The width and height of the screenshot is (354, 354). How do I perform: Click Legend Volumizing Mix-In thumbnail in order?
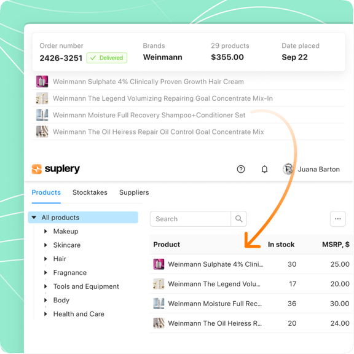pos(42,98)
